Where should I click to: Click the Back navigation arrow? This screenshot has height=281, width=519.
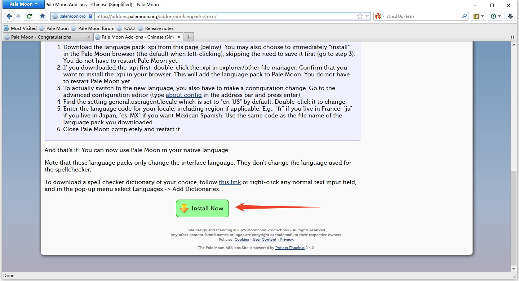pyautogui.click(x=9, y=16)
